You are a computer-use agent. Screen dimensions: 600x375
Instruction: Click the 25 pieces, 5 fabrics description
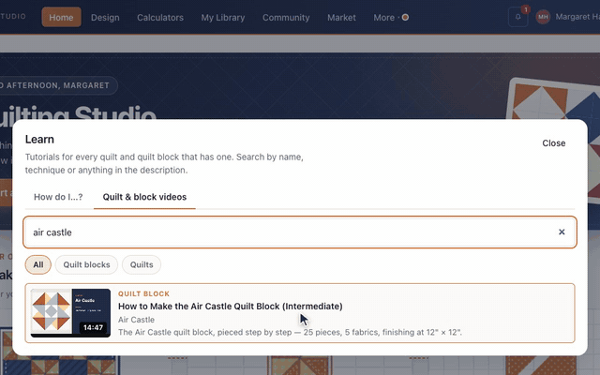[x=290, y=332]
